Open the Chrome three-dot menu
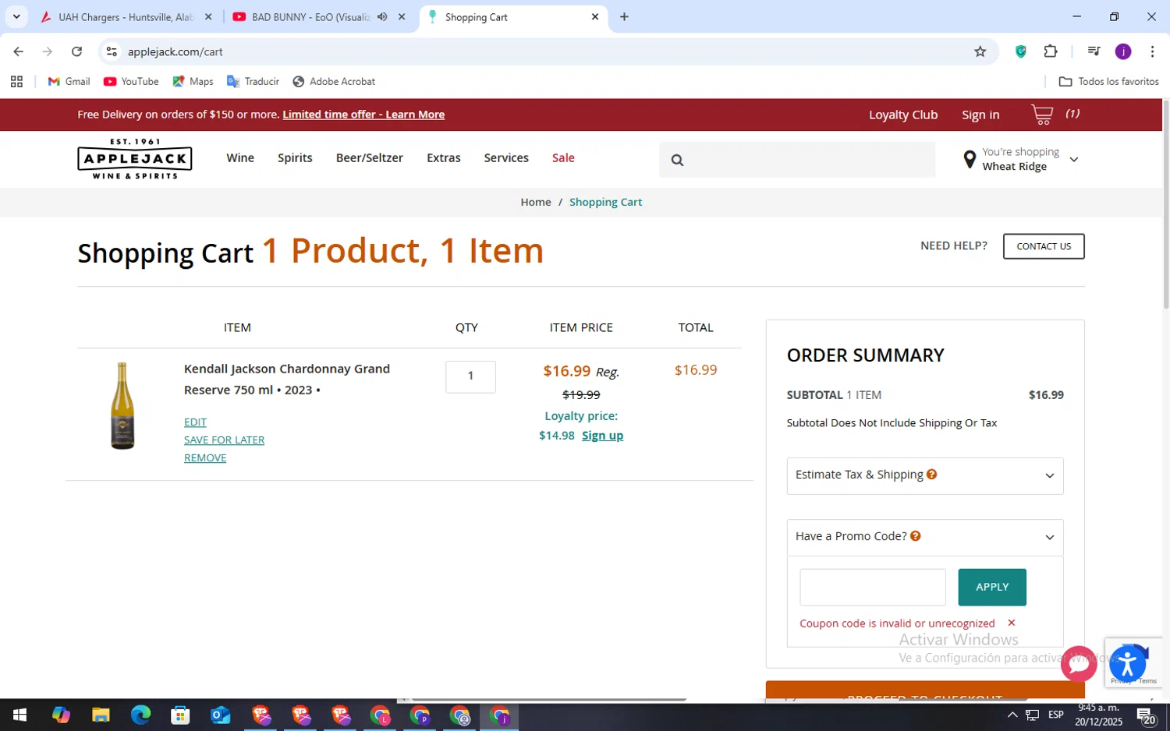Screen dimensions: 1170x731 pyautogui.click(x=1152, y=51)
